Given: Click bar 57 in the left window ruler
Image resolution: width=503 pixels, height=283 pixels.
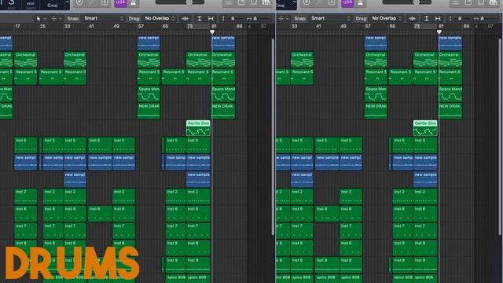Looking at the screenshot, I should coord(141,26).
